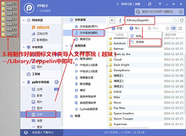The image size is (186, 136).
Task: Choose 文件 from the import menu
Action: pyautogui.click(x=145, y=36)
